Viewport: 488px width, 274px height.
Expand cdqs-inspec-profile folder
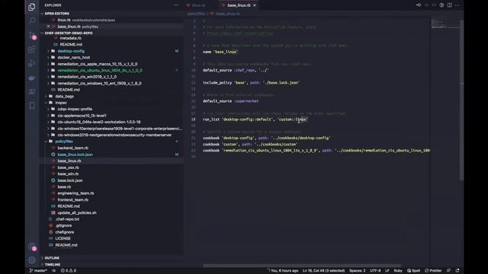click(75, 109)
